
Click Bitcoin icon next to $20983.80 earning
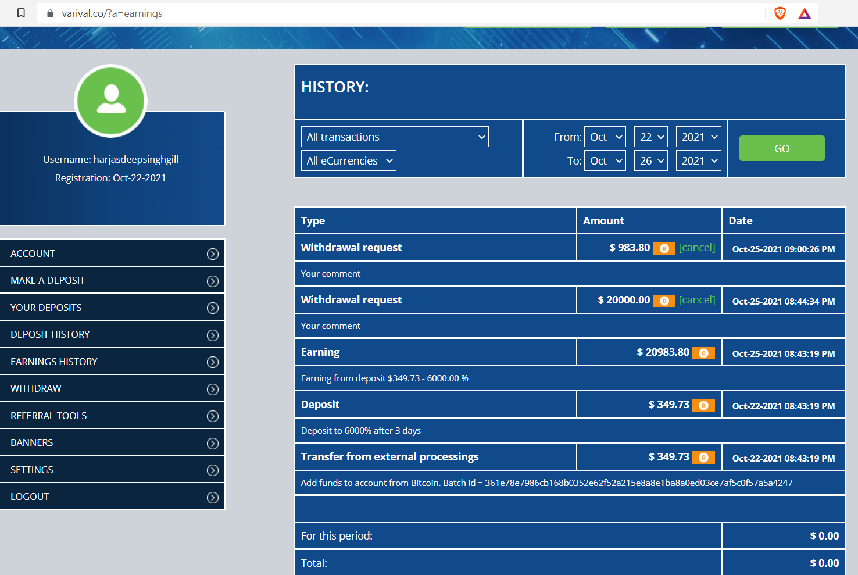[x=703, y=353]
